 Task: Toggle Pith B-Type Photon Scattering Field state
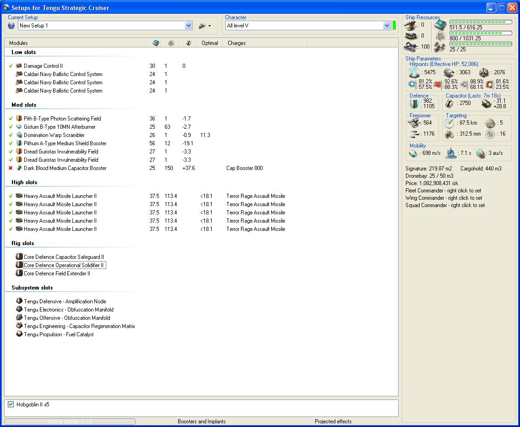tap(11, 118)
